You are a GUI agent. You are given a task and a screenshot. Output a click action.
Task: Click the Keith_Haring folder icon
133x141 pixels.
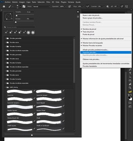pyautogui.click(x=8, y=87)
